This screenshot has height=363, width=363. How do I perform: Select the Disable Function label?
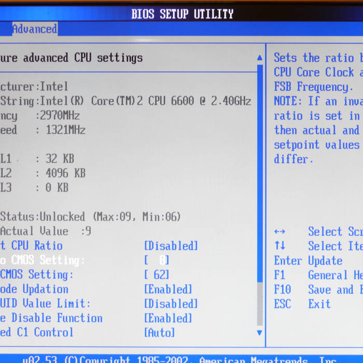point(51,318)
